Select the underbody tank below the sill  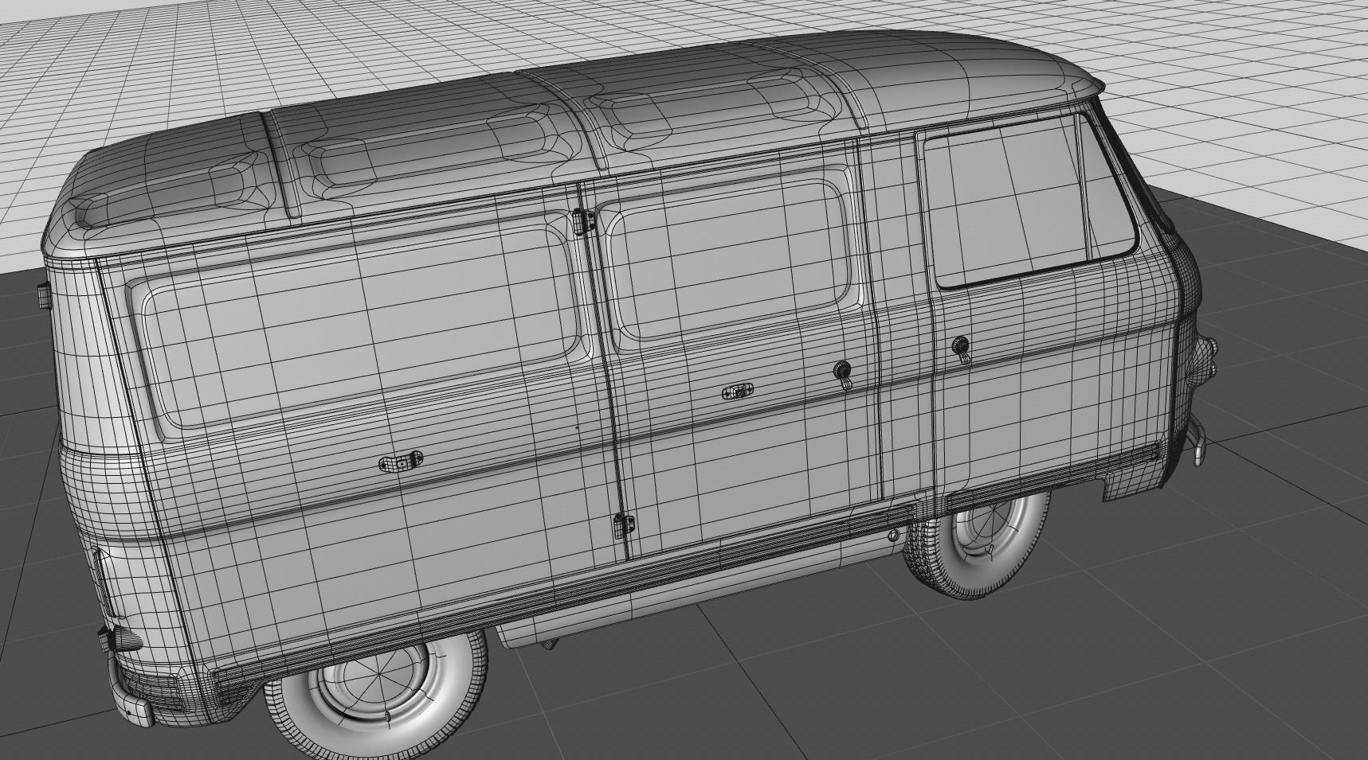pos(701,590)
